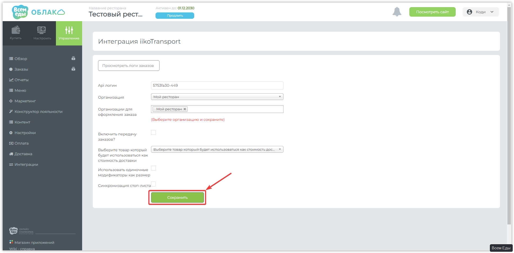Click the Заказы circle icon
The image size is (514, 253).
[11, 69]
